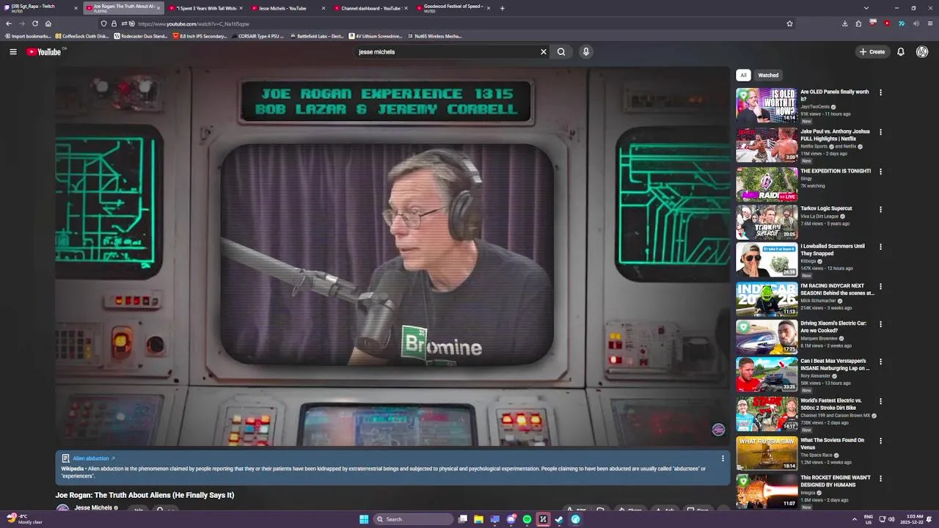Open the YouTube guide hamburger menu
This screenshot has height=528, width=939.
click(12, 51)
